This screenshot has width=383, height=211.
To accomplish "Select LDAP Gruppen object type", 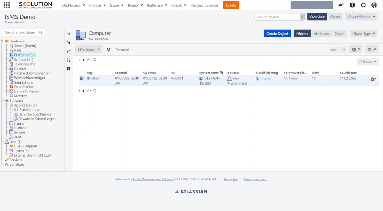I will tap(25, 146).
